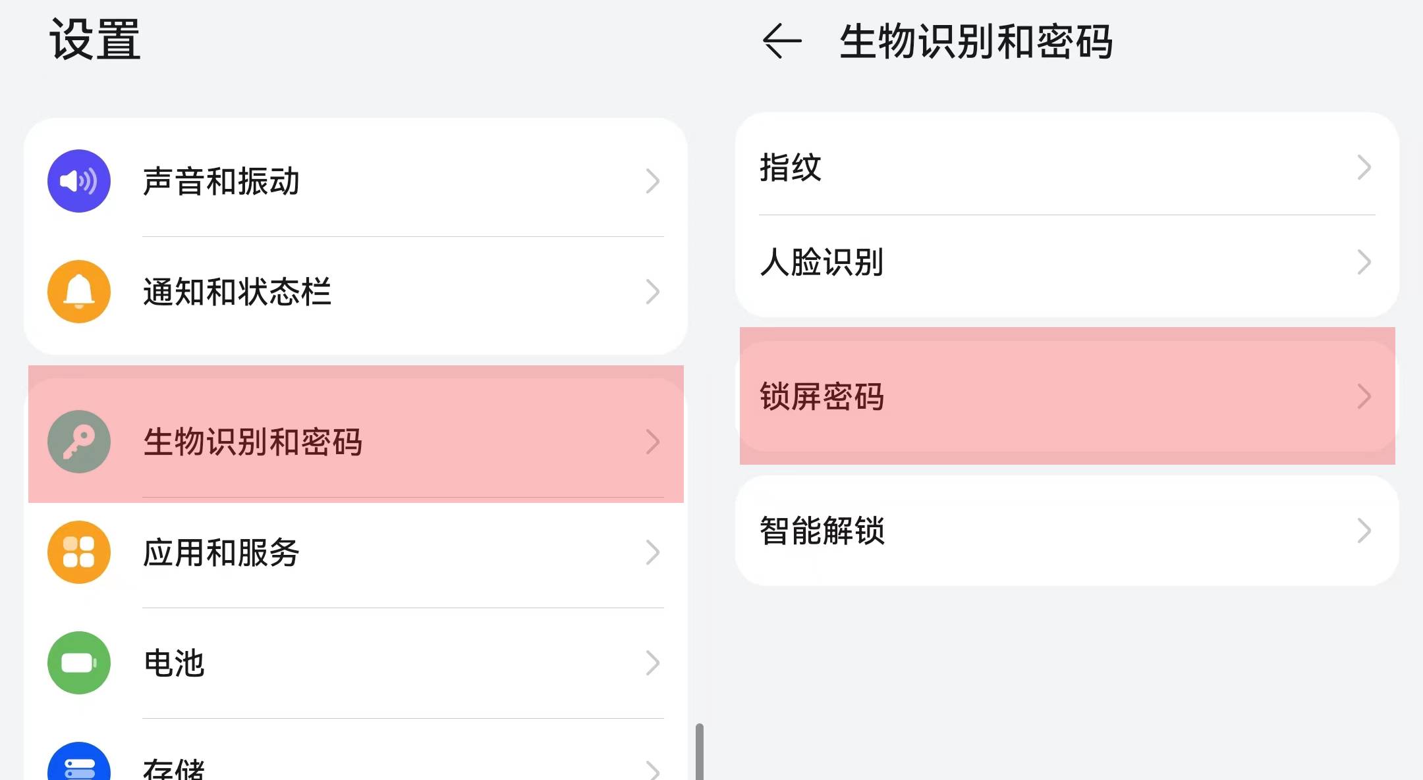Expand the 人脸识别 chevron arrow
Viewport: 1423px width, 780px height.
1364,262
